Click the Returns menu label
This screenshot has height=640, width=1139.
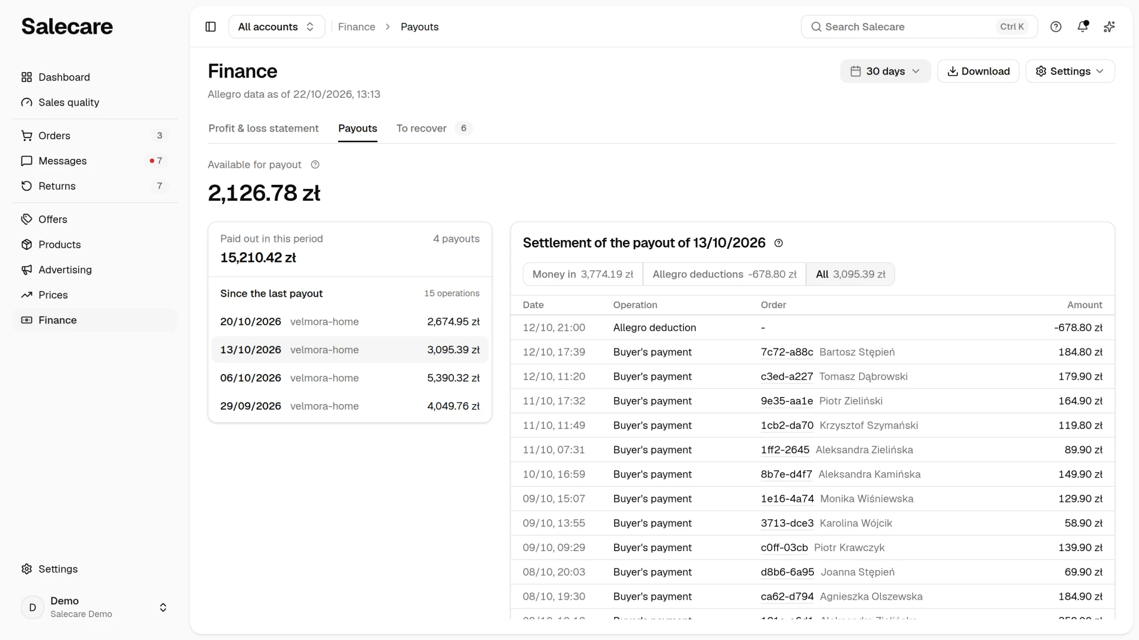(x=57, y=186)
